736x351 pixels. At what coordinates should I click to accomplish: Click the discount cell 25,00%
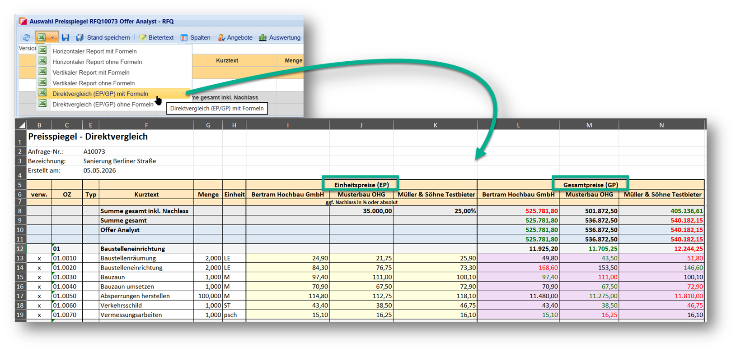pyautogui.click(x=435, y=211)
